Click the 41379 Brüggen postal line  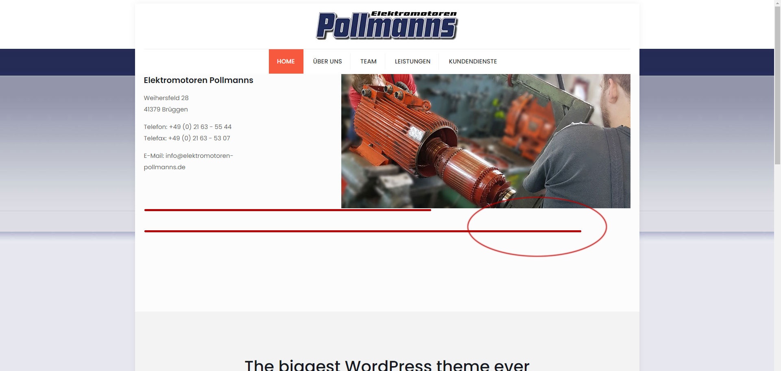pos(166,109)
